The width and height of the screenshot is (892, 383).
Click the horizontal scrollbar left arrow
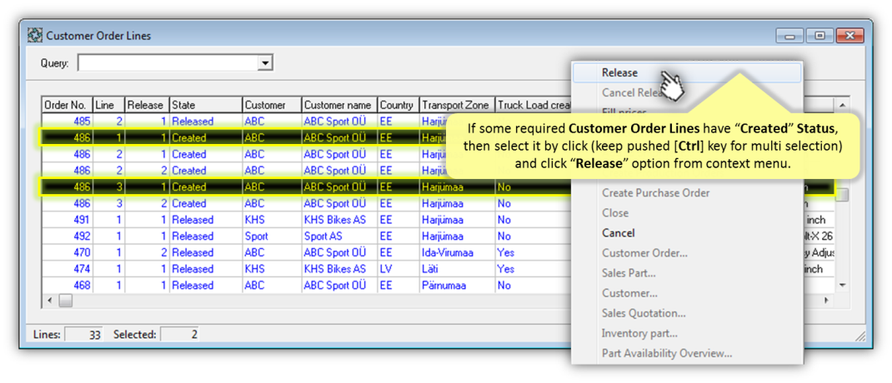click(49, 301)
